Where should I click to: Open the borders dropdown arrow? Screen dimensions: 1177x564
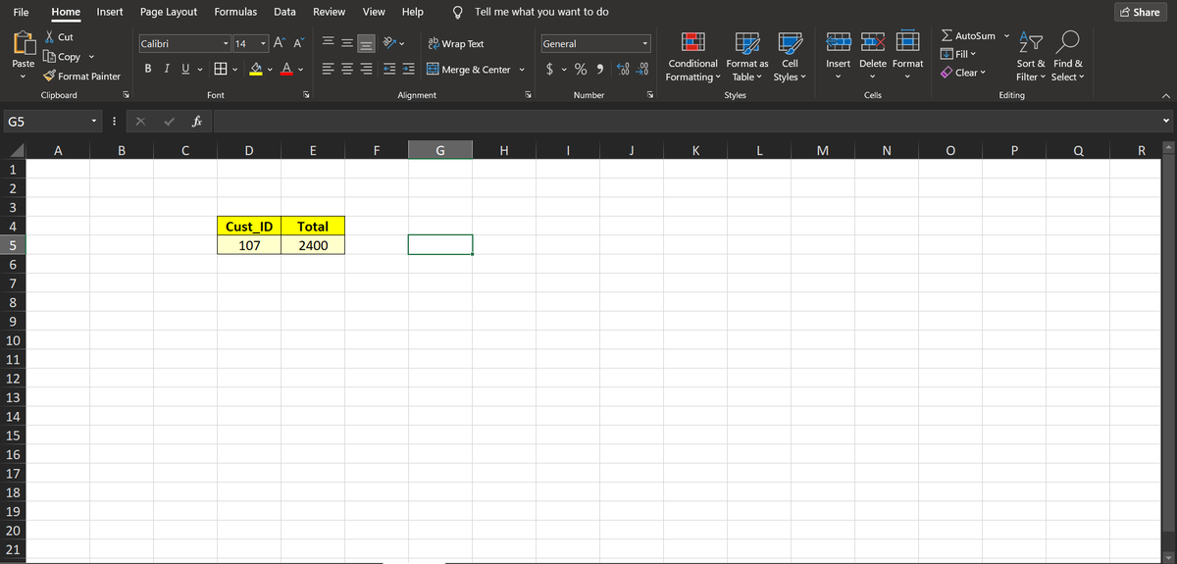point(236,70)
